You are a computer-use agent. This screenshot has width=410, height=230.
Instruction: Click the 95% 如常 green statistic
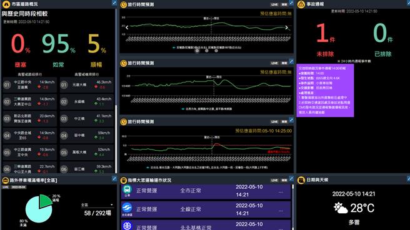click(58, 50)
